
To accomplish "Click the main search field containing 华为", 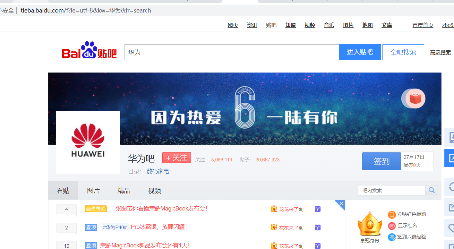I will tap(232, 52).
